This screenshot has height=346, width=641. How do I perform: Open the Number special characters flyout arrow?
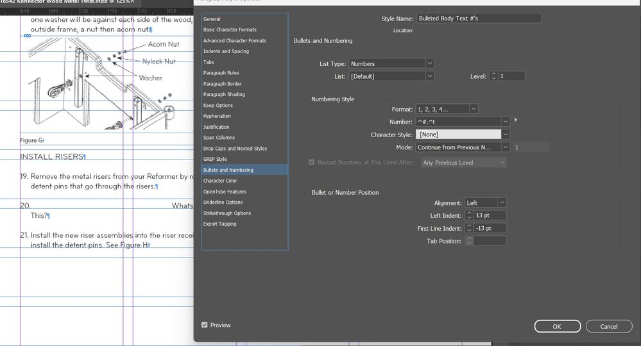[515, 120]
